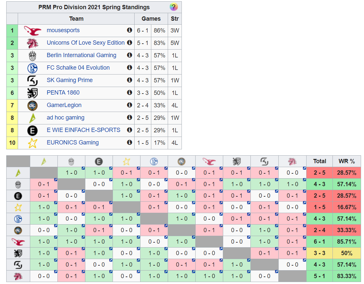Select the Games column header in standings

(151, 19)
